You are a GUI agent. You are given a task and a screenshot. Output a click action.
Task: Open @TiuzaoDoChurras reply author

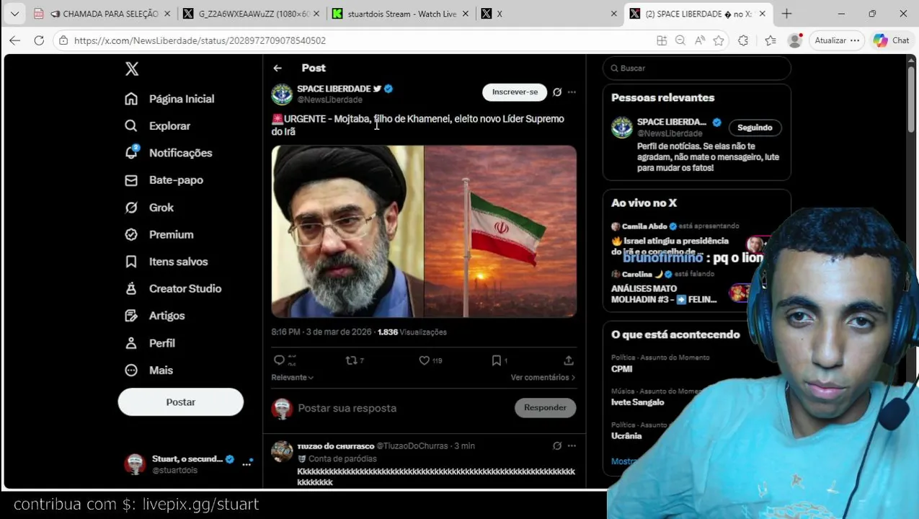414,446
